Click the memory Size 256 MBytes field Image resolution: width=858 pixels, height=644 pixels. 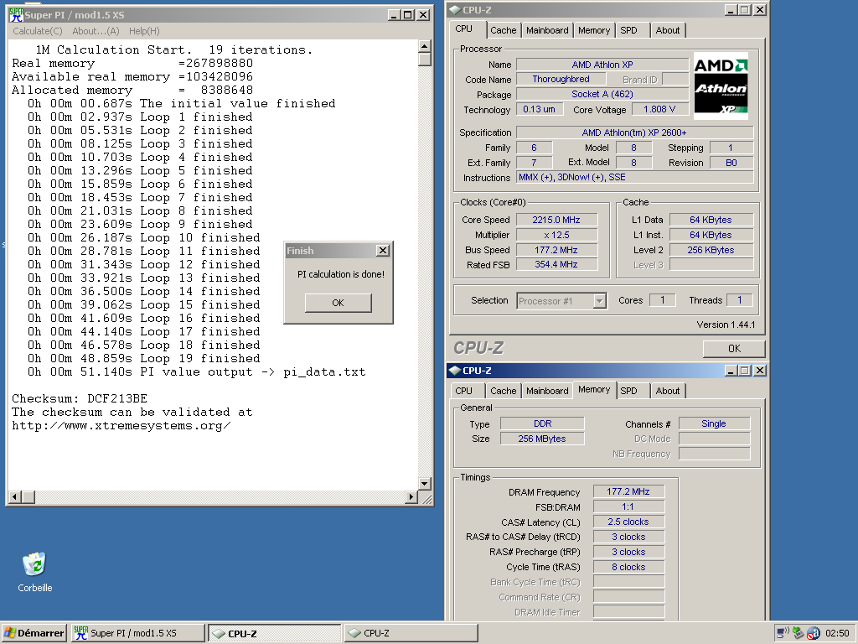tap(542, 439)
